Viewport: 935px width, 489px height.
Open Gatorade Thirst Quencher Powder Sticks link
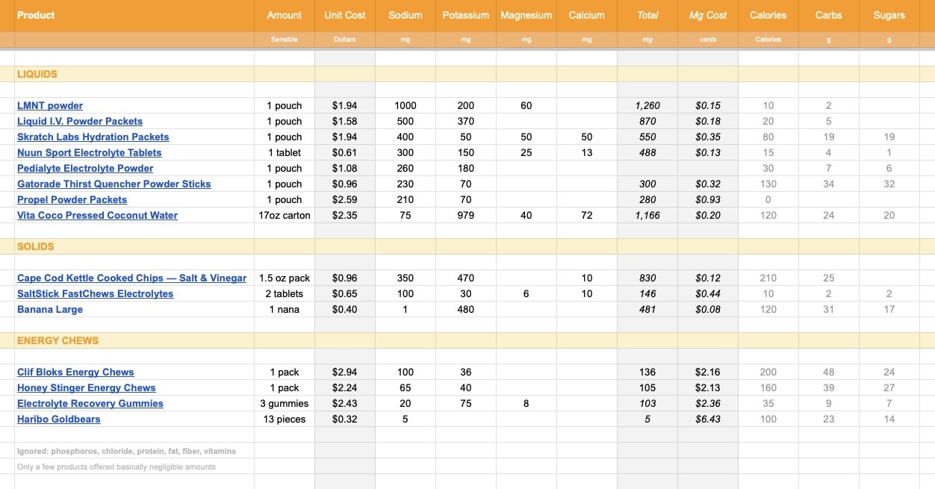coord(114,184)
